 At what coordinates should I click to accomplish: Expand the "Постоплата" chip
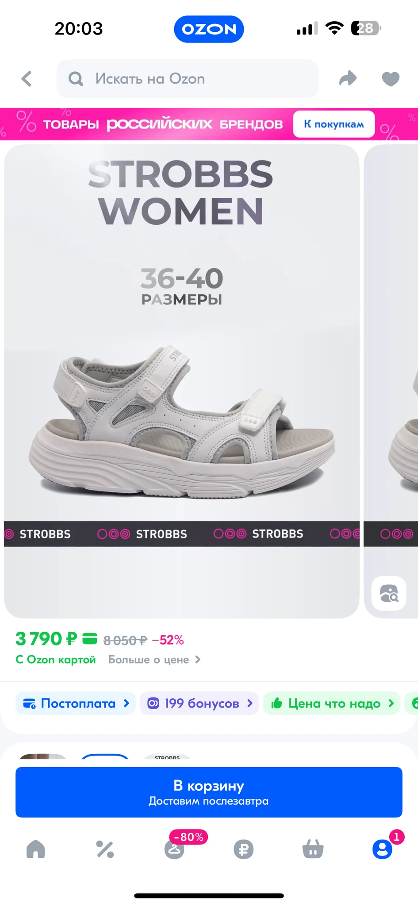[x=76, y=703]
